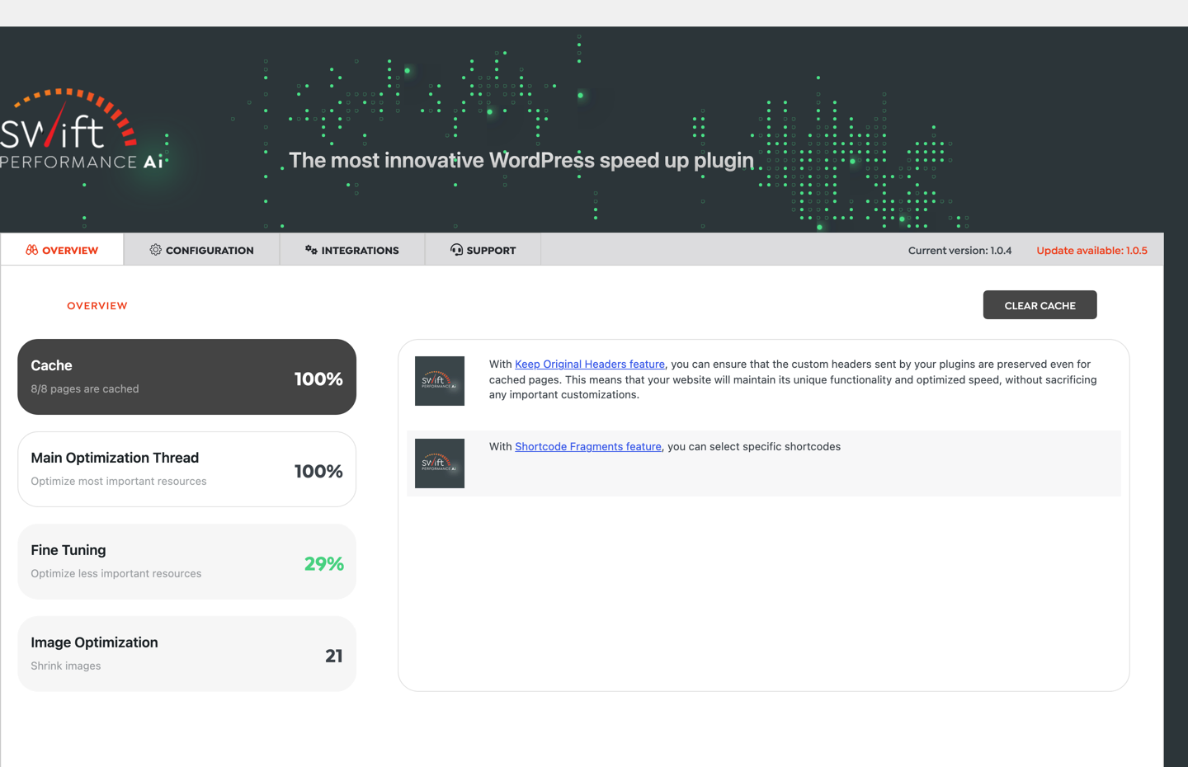The width and height of the screenshot is (1188, 767).
Task: Select the Cache status card
Action: click(x=186, y=377)
